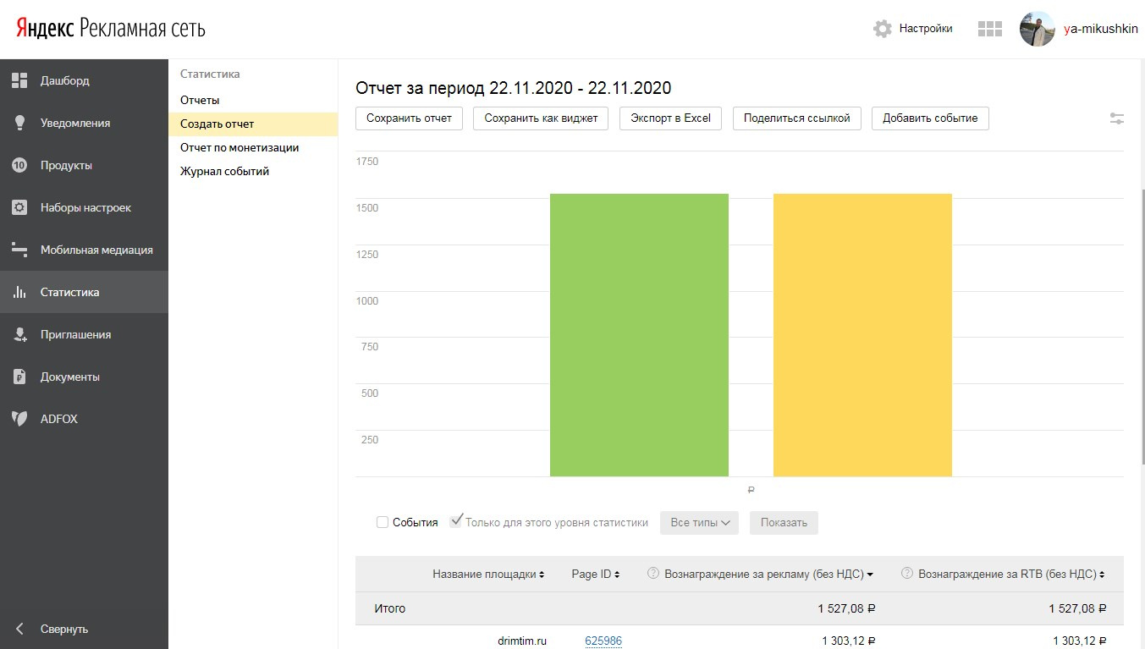Sort by Название площадки column
1145x649 pixels.
pyautogui.click(x=488, y=574)
